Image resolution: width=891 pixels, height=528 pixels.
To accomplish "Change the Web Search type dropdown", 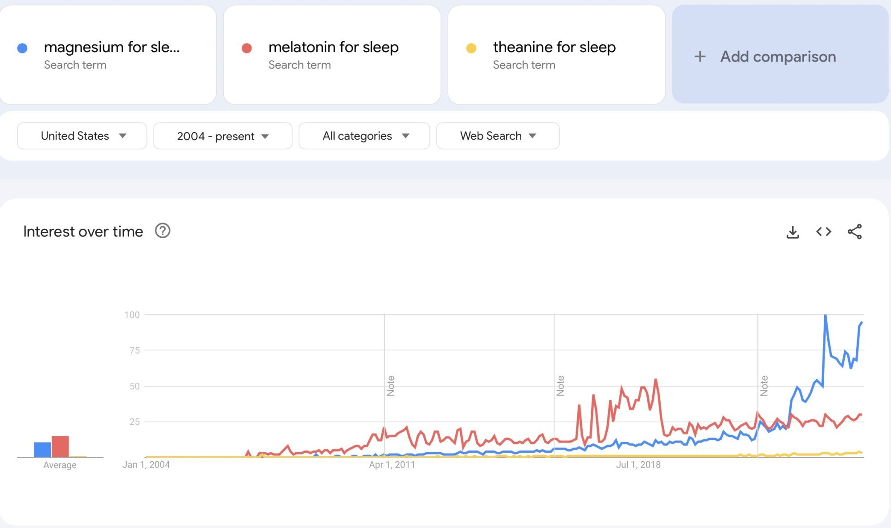I will [498, 136].
